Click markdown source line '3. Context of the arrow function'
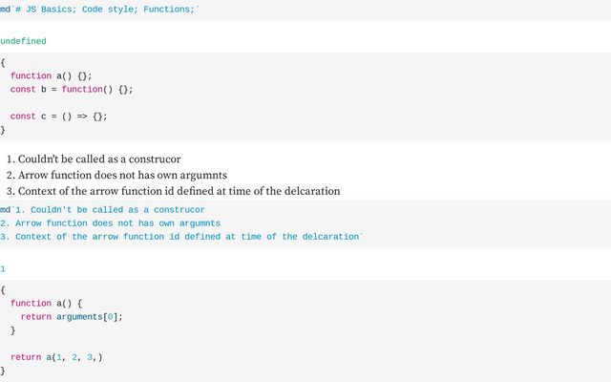The width and height of the screenshot is (611, 382). pyautogui.click(x=181, y=237)
